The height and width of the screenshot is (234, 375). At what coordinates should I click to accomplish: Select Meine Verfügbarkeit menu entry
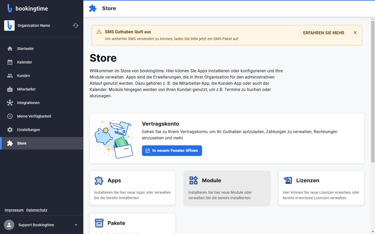[42, 116]
